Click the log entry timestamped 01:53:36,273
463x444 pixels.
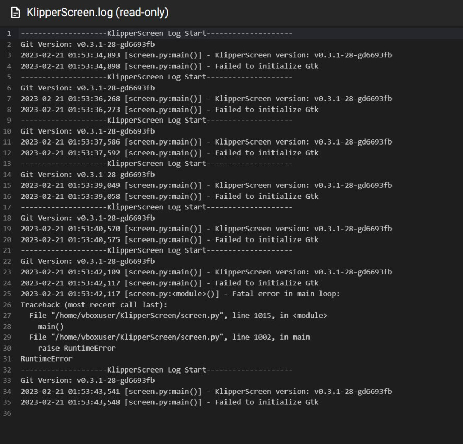pos(170,110)
